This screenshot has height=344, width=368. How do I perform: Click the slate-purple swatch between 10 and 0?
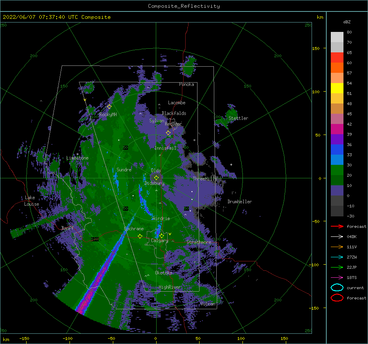click(x=337, y=191)
